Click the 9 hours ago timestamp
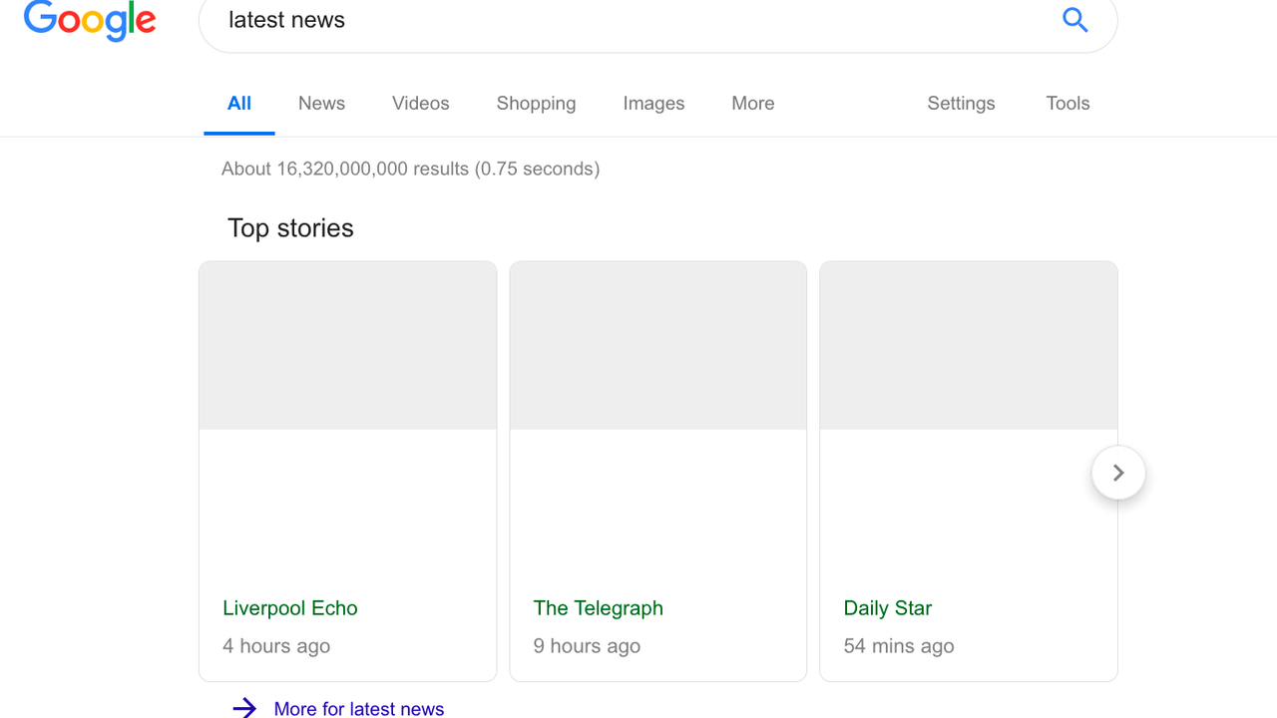Viewport: 1277px width, 718px height. click(x=587, y=646)
